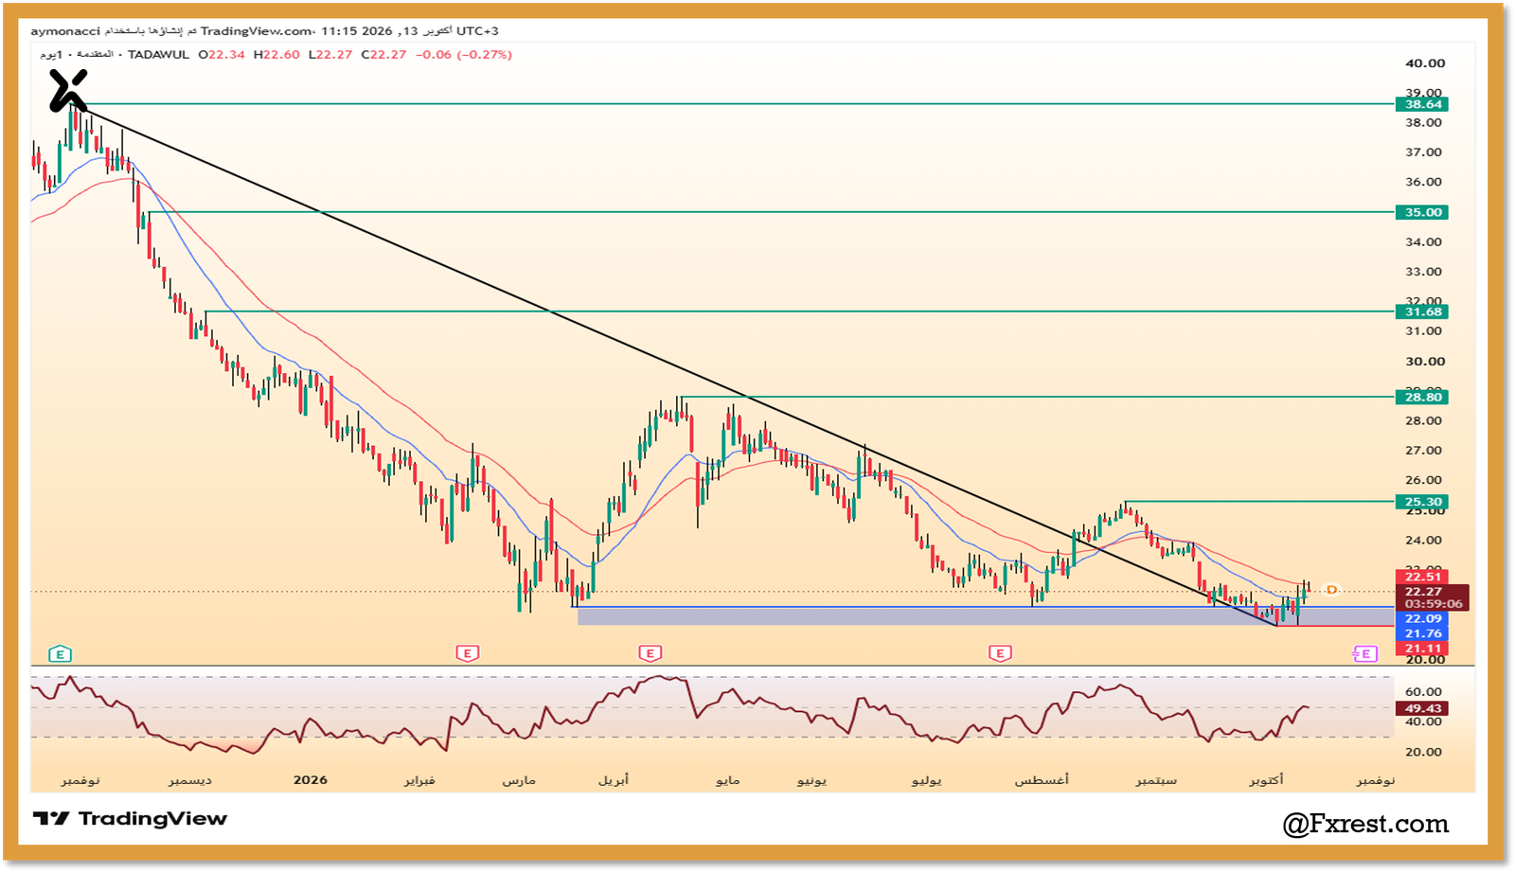Click the red 21.11 stop level label

[1422, 649]
